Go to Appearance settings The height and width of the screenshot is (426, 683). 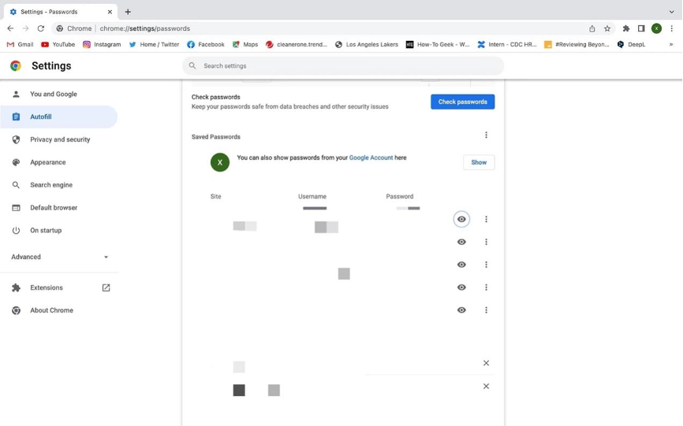point(47,162)
